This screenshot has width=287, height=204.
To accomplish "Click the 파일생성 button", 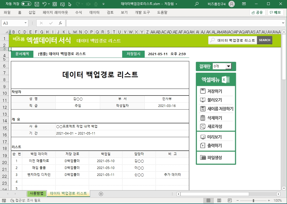I will click(214, 158).
